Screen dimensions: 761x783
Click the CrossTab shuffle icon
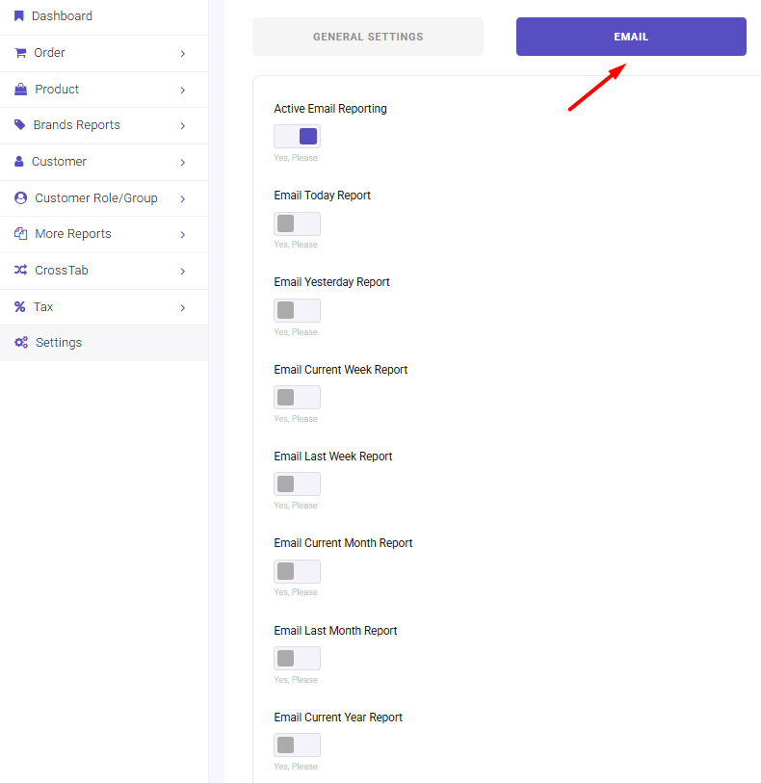pos(20,271)
